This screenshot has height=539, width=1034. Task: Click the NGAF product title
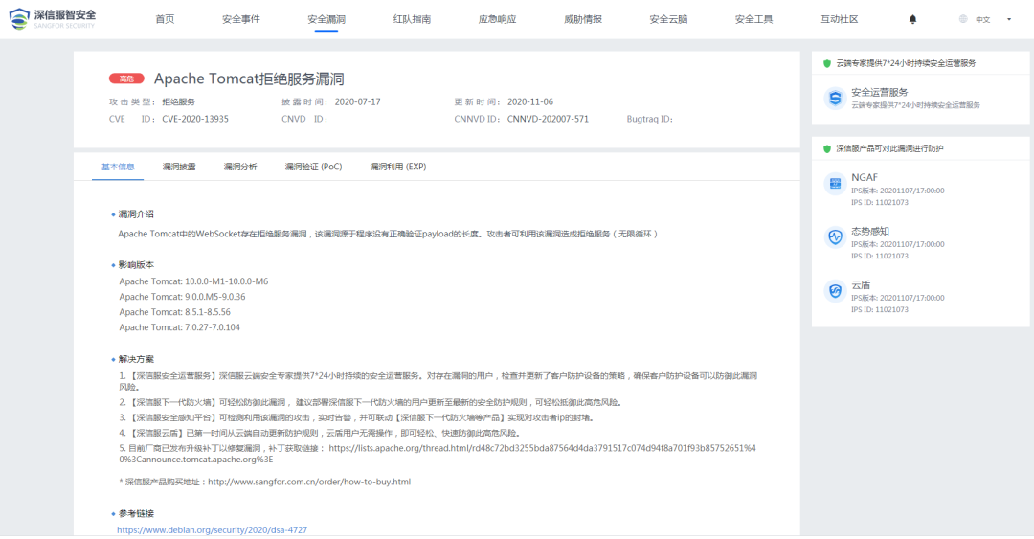[865, 177]
